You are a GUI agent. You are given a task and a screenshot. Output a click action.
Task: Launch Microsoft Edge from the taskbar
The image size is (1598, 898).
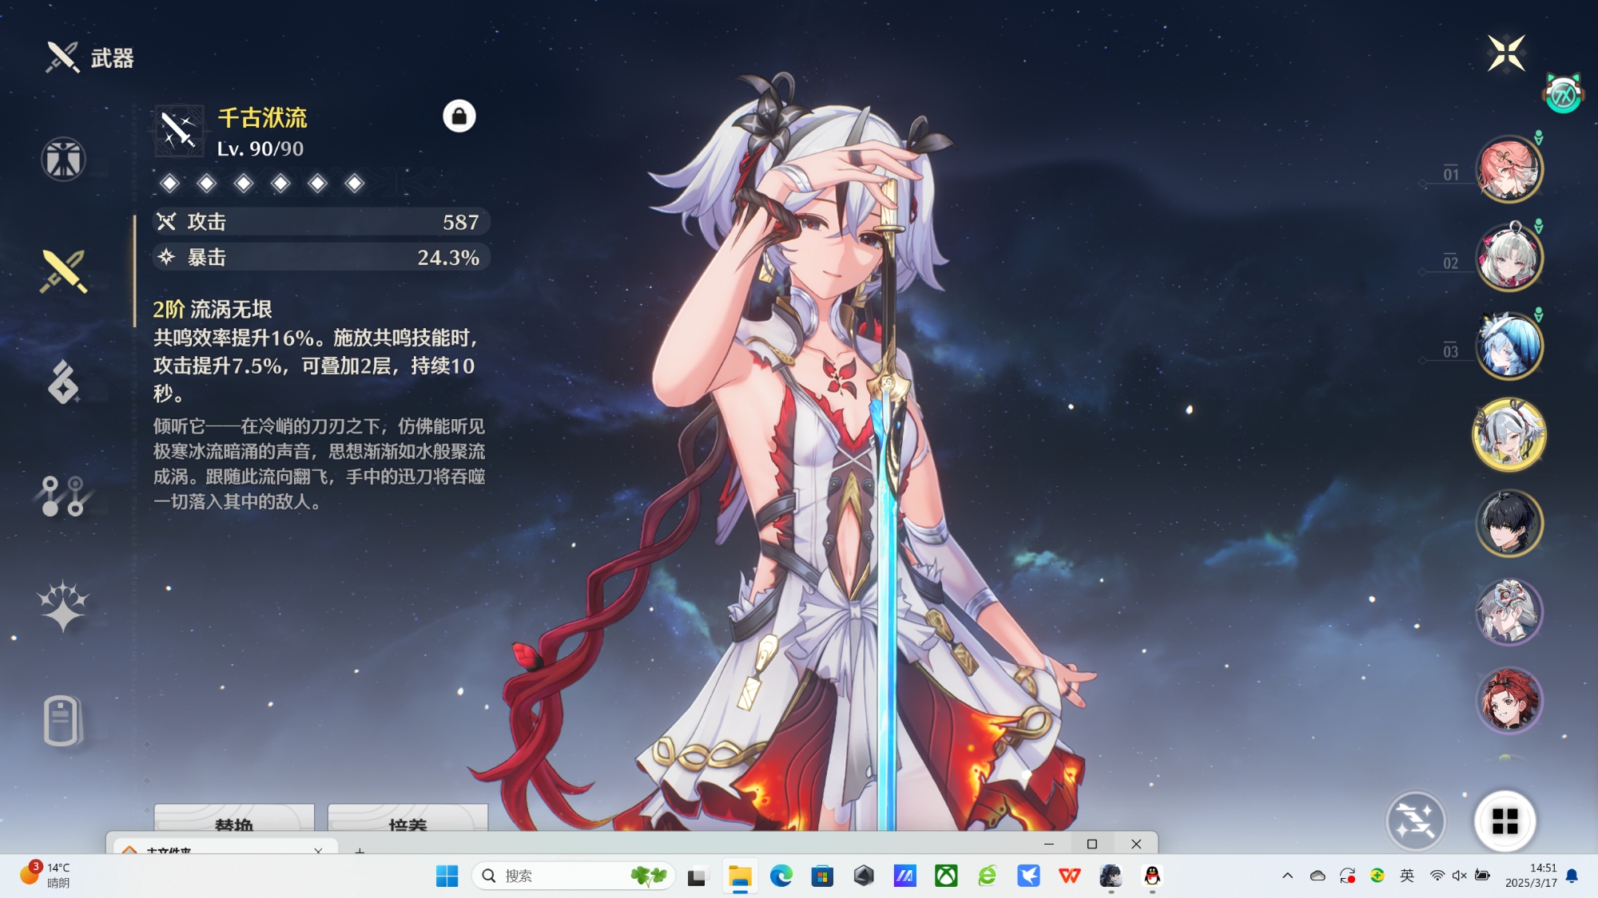781,876
